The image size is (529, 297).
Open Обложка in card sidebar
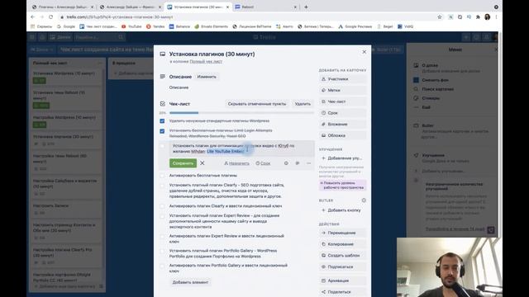tap(342, 135)
